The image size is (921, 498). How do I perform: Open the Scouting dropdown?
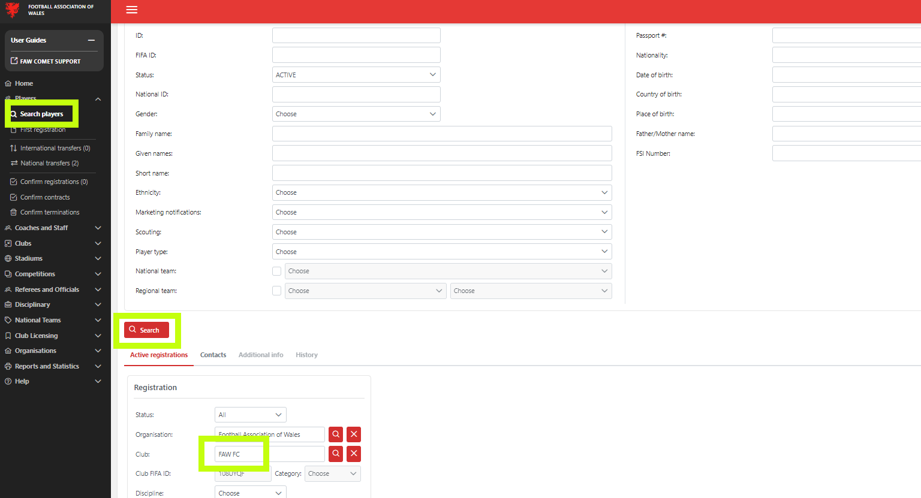coord(442,232)
